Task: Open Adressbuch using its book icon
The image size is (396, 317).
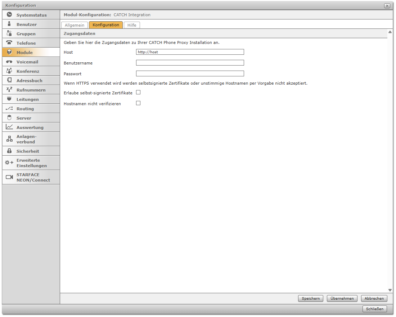Action: (x=9, y=80)
